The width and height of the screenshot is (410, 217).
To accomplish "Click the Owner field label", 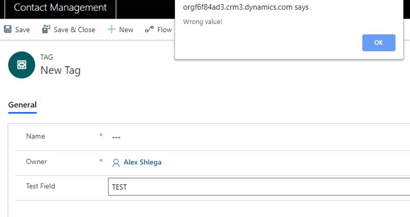I will pos(36,161).
